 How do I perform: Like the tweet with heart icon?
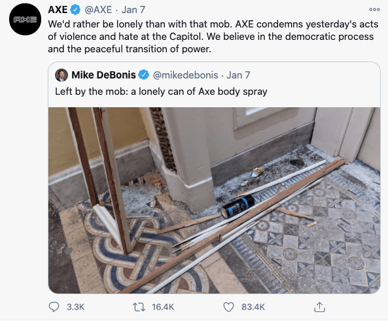pos(228,307)
